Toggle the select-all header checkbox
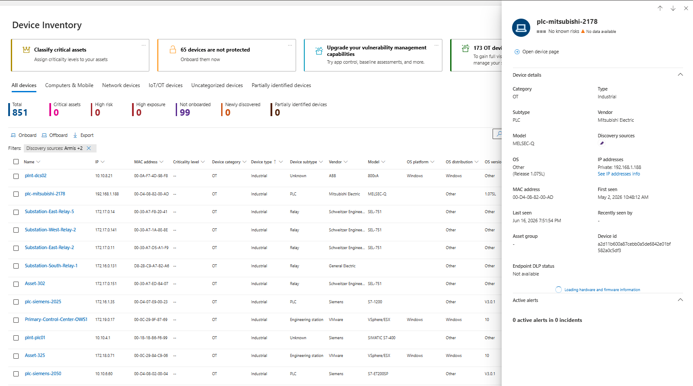 16,162
